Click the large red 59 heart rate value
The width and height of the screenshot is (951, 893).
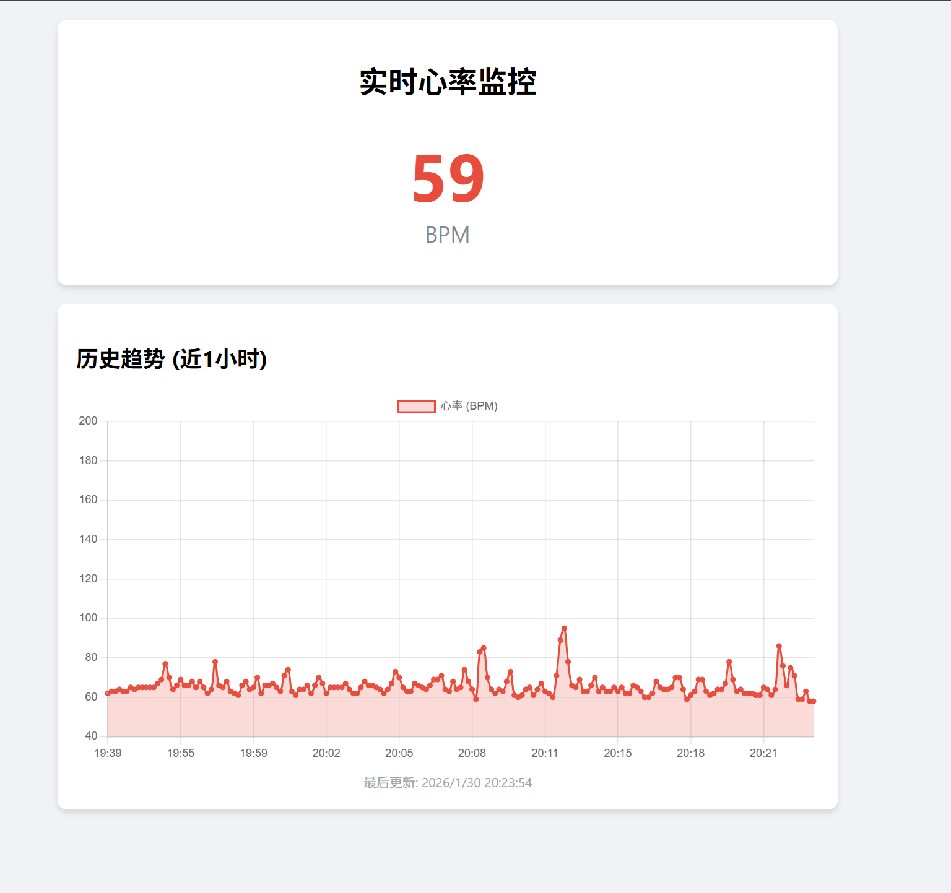coord(448,179)
